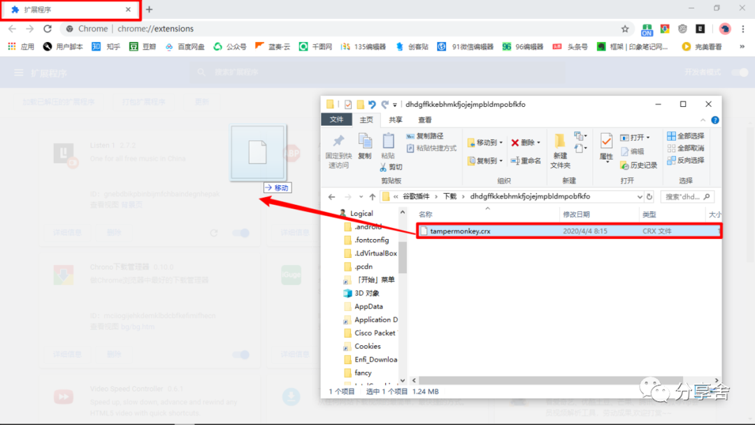Open the 应用 apps bookmark
This screenshot has height=425, width=755.
tap(21, 47)
